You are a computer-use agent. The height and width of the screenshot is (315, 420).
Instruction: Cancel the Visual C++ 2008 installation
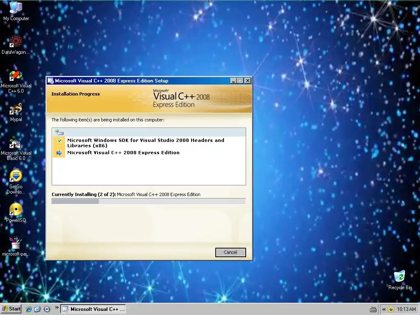pyautogui.click(x=231, y=252)
